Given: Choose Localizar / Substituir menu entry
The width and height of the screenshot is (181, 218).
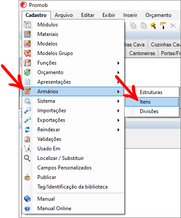Looking at the screenshot, I should tap(73, 158).
